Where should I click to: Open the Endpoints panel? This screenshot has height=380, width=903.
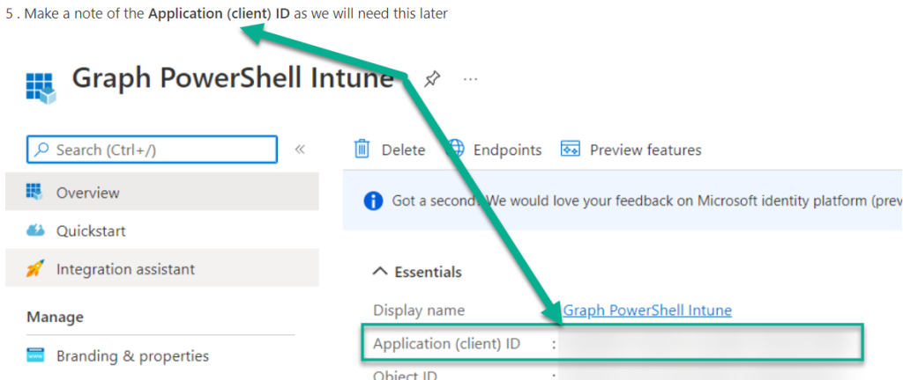click(x=507, y=150)
